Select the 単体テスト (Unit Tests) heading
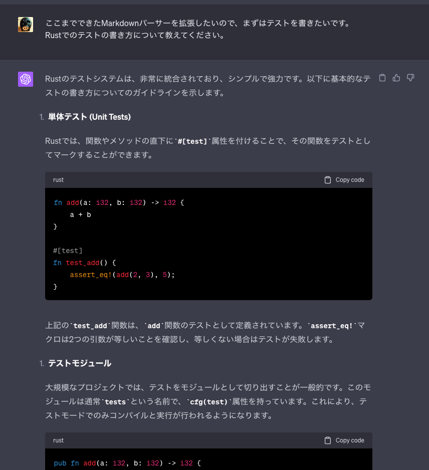This screenshot has width=429, height=470. click(x=88, y=117)
